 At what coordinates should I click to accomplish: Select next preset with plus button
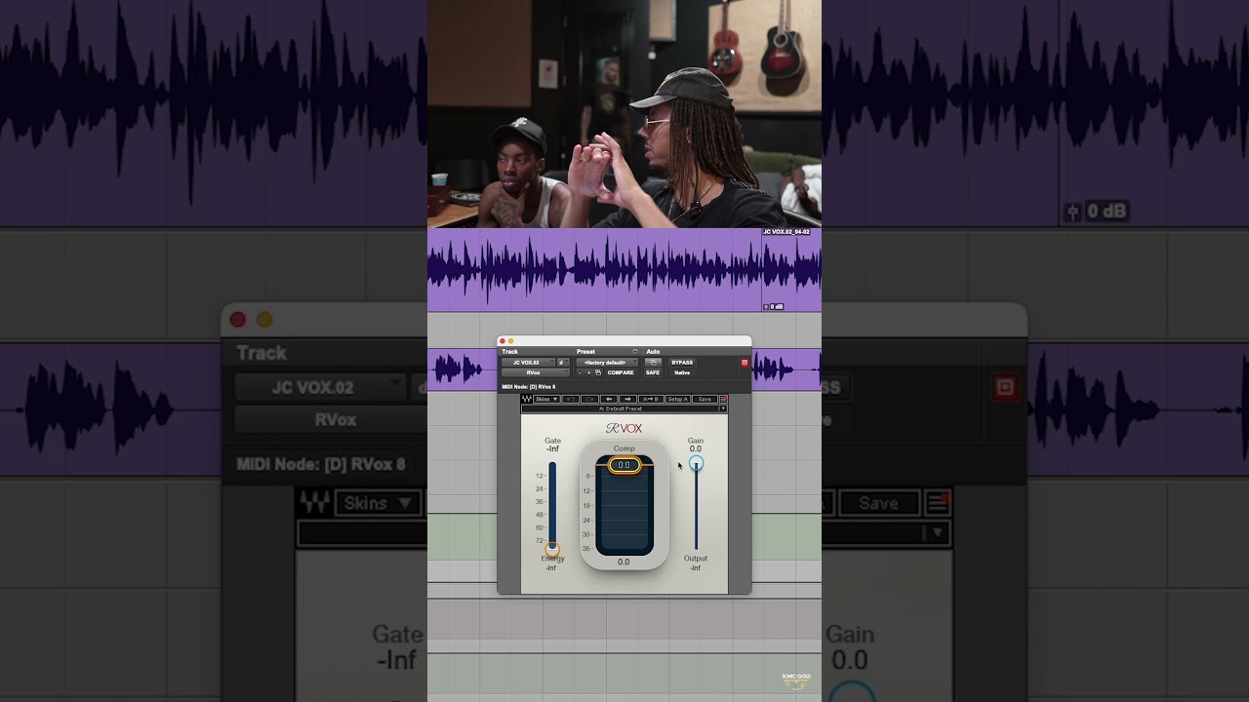(x=588, y=372)
